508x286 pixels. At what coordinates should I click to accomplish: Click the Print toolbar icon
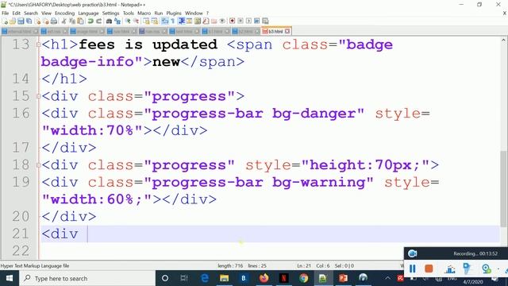pos(54,21)
